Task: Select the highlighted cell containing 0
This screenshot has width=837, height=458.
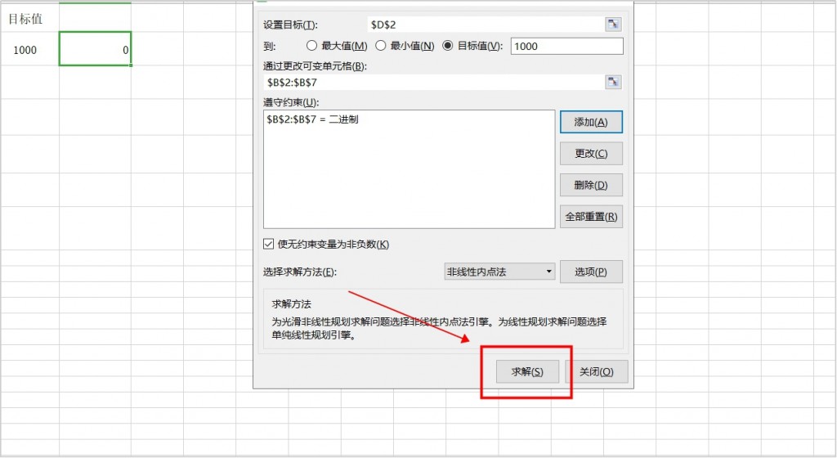Action: (95, 49)
